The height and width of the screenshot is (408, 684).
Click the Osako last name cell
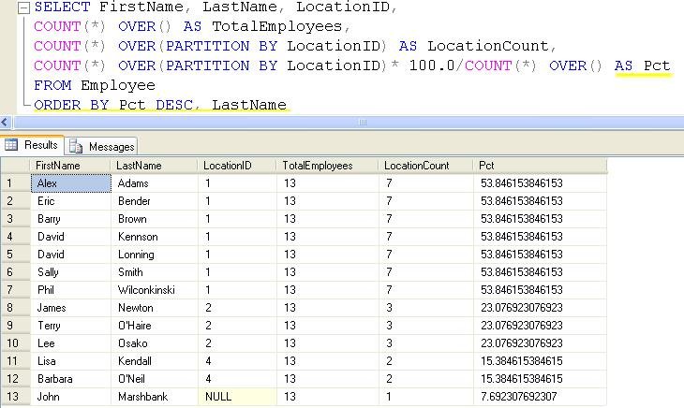(x=155, y=343)
